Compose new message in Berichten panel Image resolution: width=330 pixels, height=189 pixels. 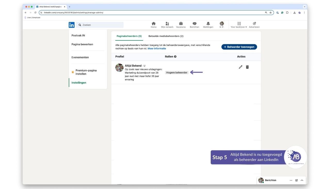coord(296,180)
